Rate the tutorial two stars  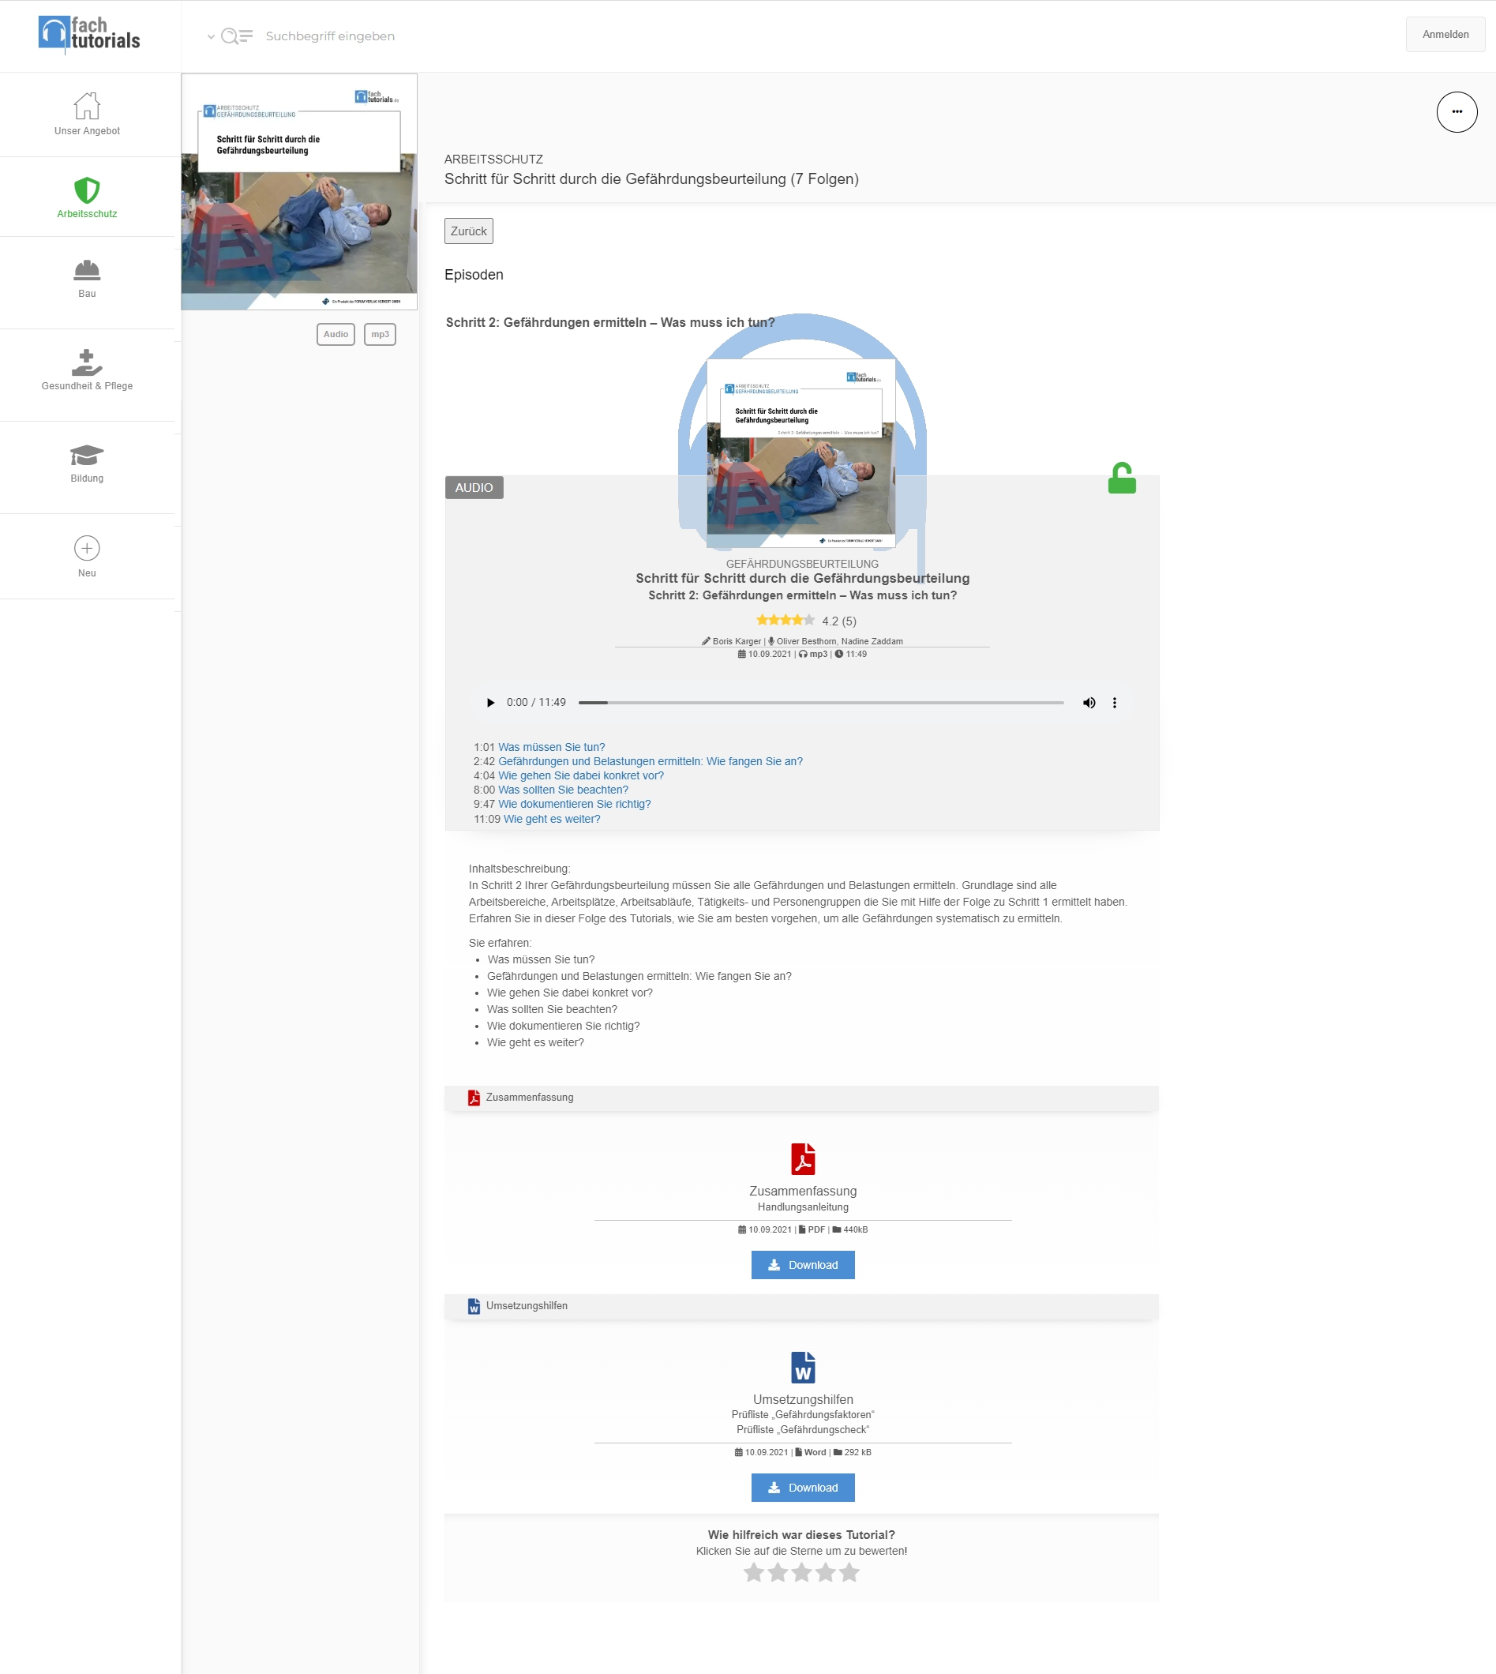778,1573
